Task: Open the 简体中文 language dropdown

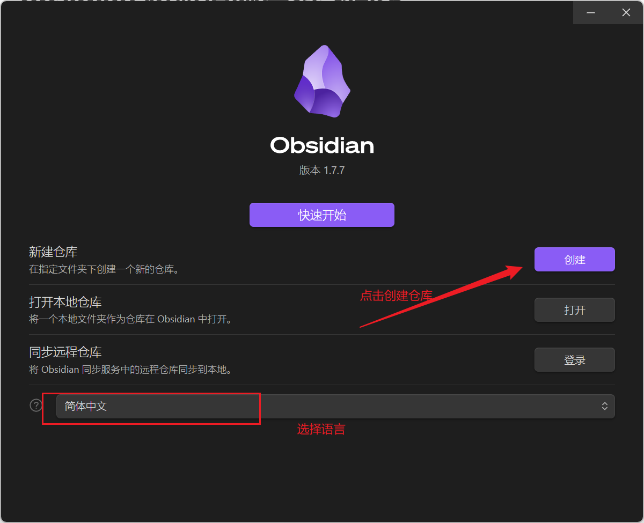Action: [335, 407]
